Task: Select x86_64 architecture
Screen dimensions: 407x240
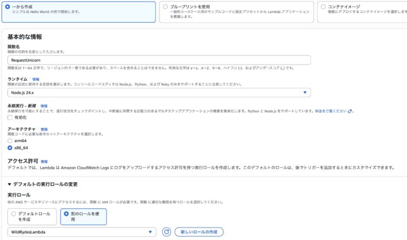Action: (10, 148)
